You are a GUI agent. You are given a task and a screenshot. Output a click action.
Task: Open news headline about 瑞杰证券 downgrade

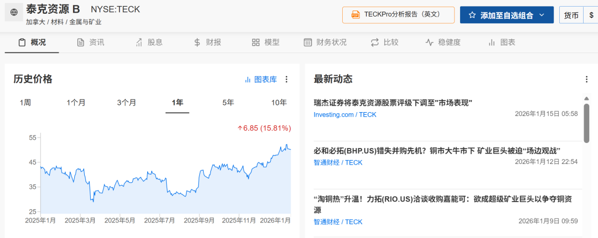pos(393,103)
